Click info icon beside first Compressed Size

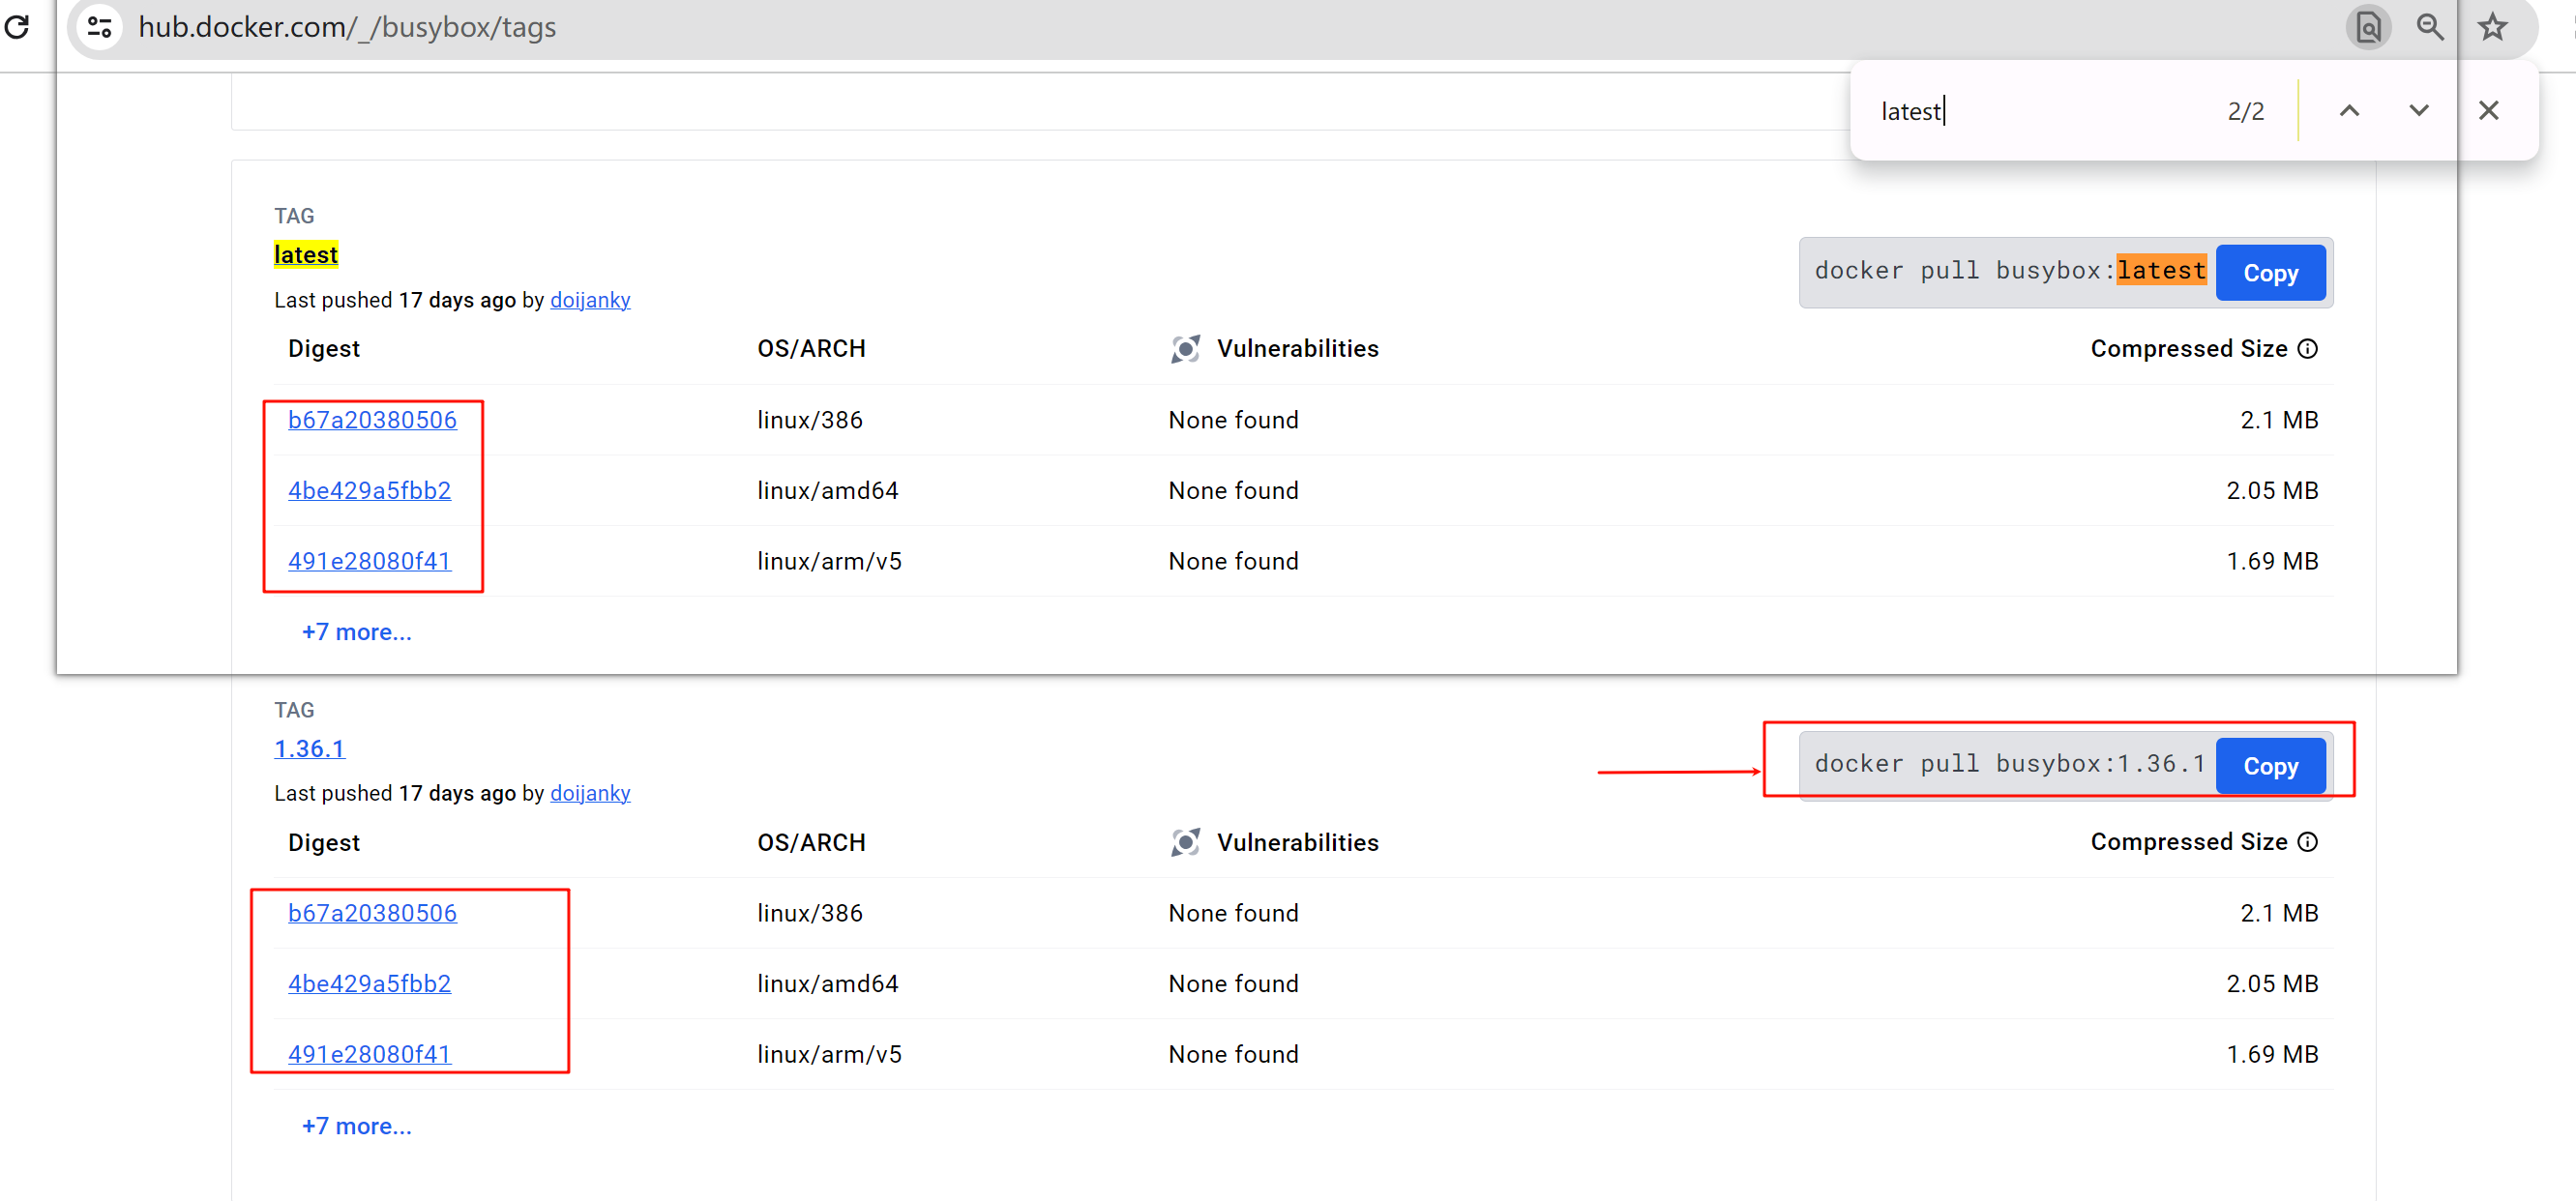(2307, 348)
